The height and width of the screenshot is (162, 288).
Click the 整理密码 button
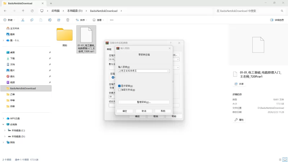(x=144, y=102)
